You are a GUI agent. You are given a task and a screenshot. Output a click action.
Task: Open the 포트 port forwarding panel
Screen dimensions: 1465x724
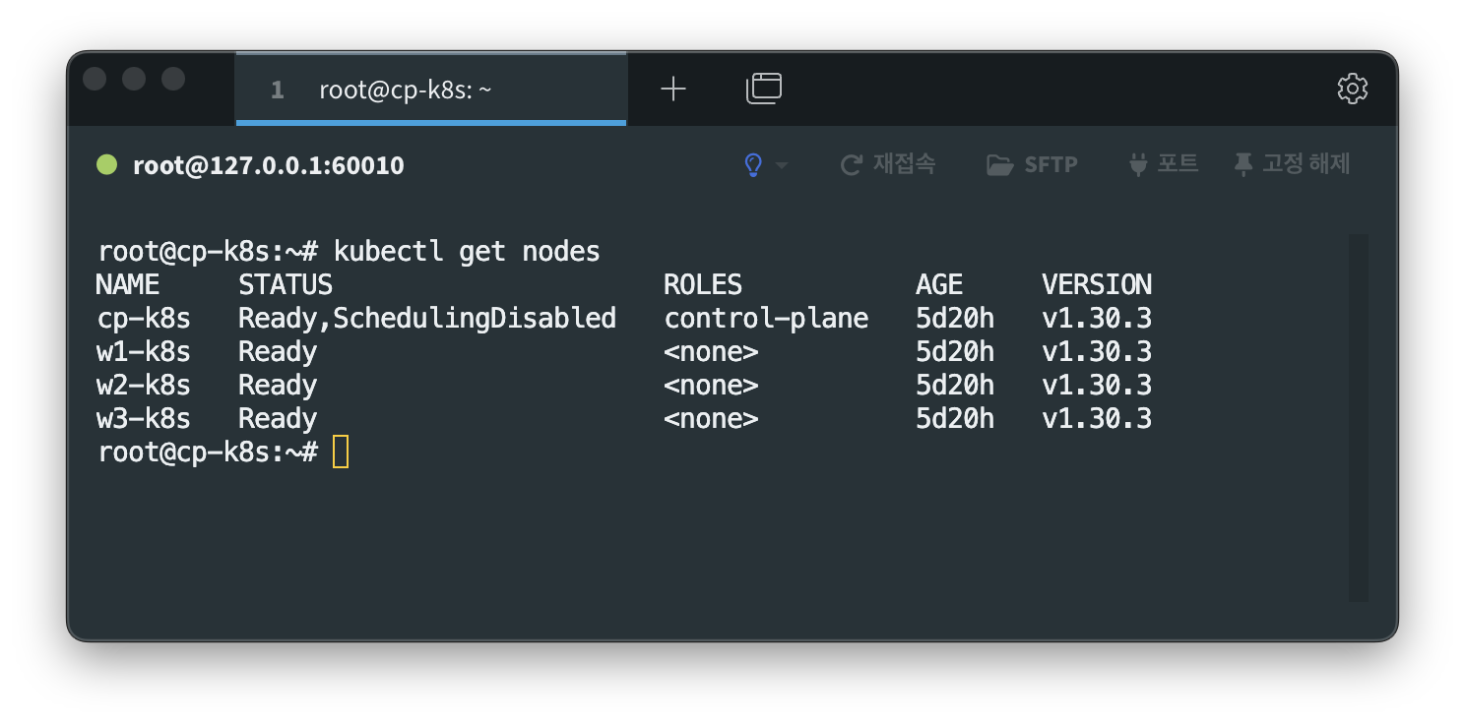1163,164
